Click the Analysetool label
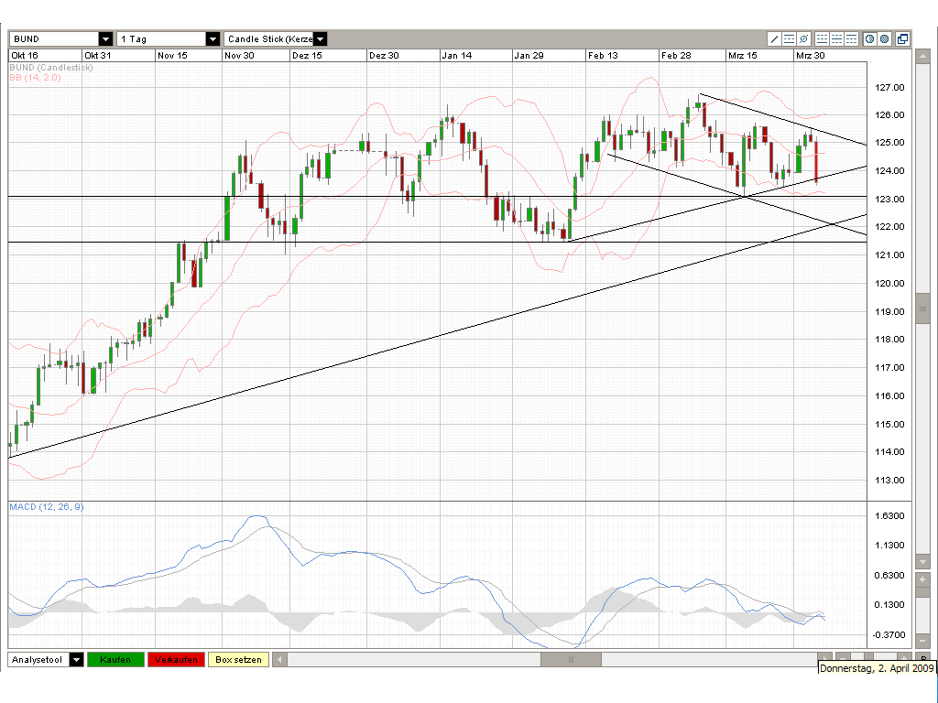Viewport: 938px width, 703px height. point(37,660)
